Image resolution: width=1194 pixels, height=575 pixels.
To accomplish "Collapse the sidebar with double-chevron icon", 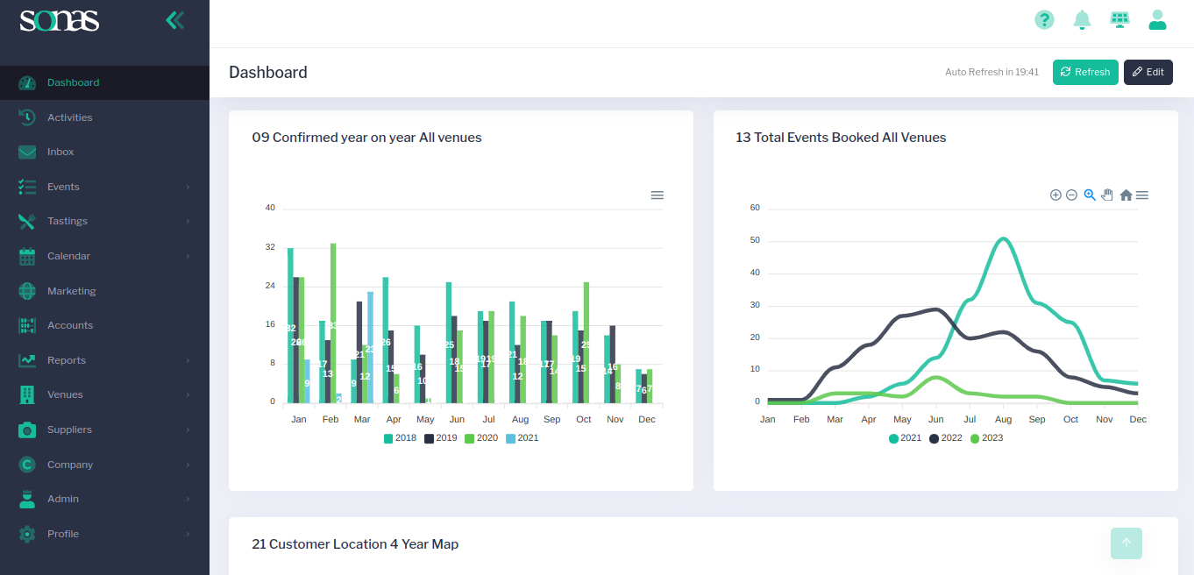I will click(175, 20).
